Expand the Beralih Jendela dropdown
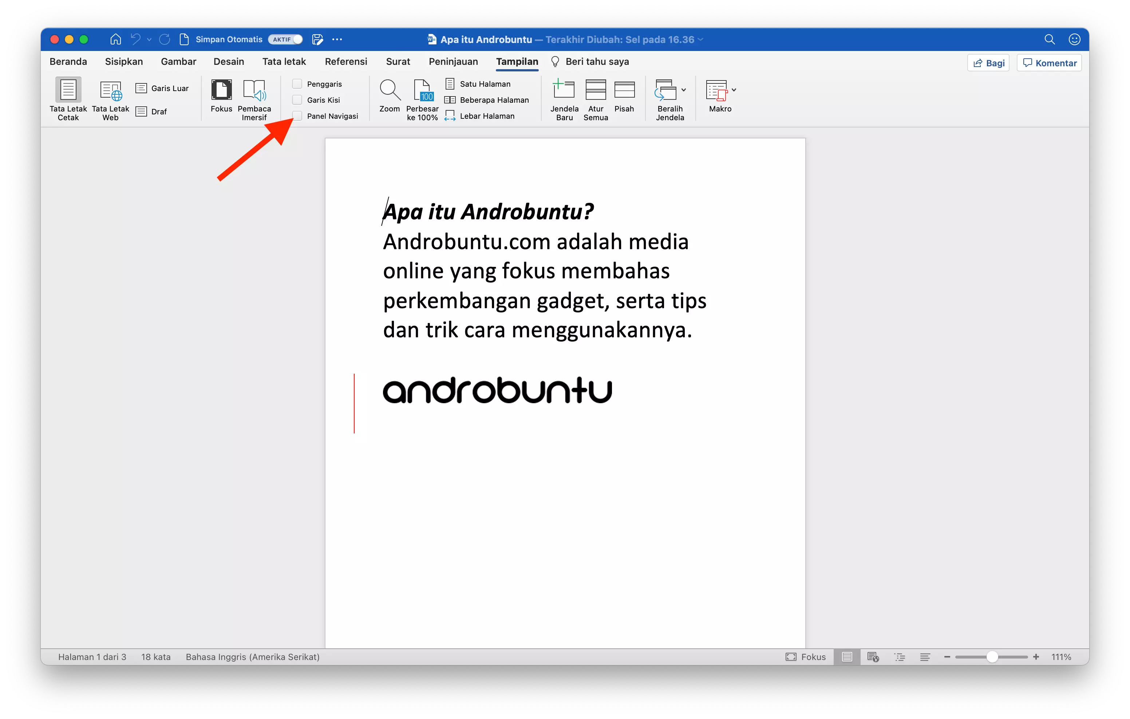 pyautogui.click(x=684, y=90)
